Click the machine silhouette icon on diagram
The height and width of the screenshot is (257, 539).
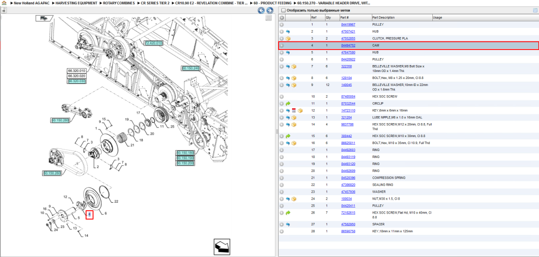44,18
